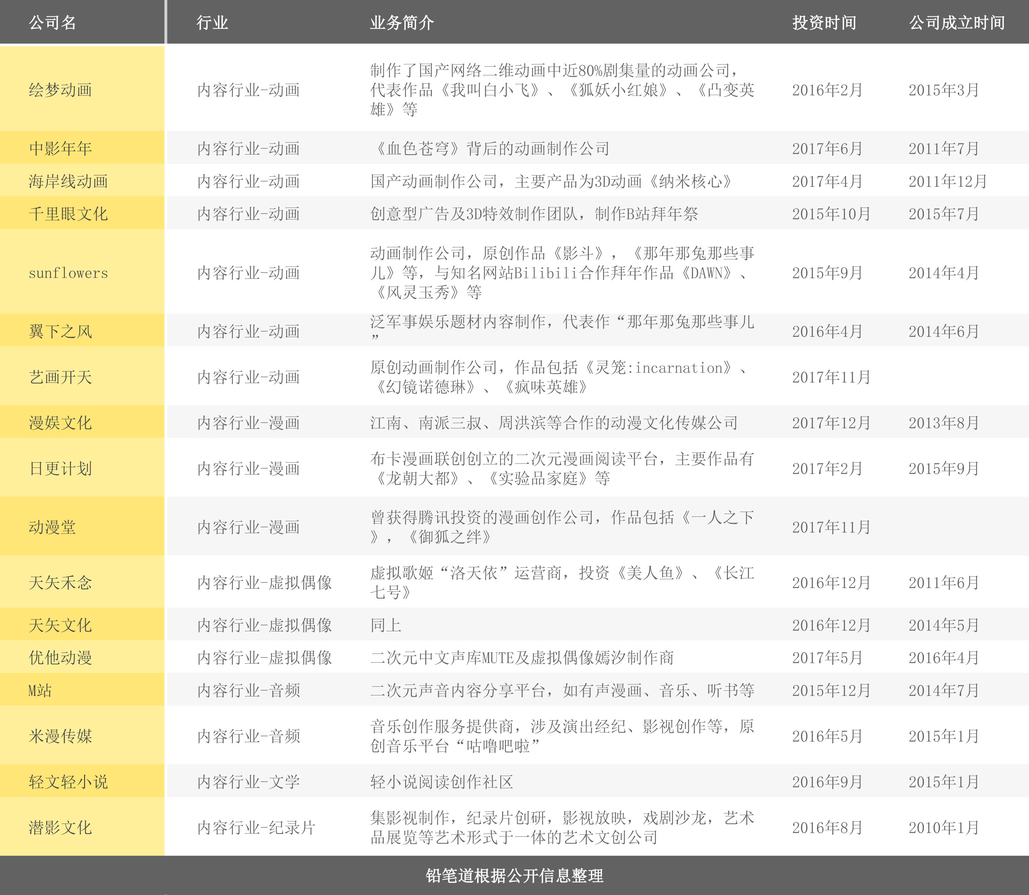
Task: Click investment date 2015年9月
Action: click(827, 273)
